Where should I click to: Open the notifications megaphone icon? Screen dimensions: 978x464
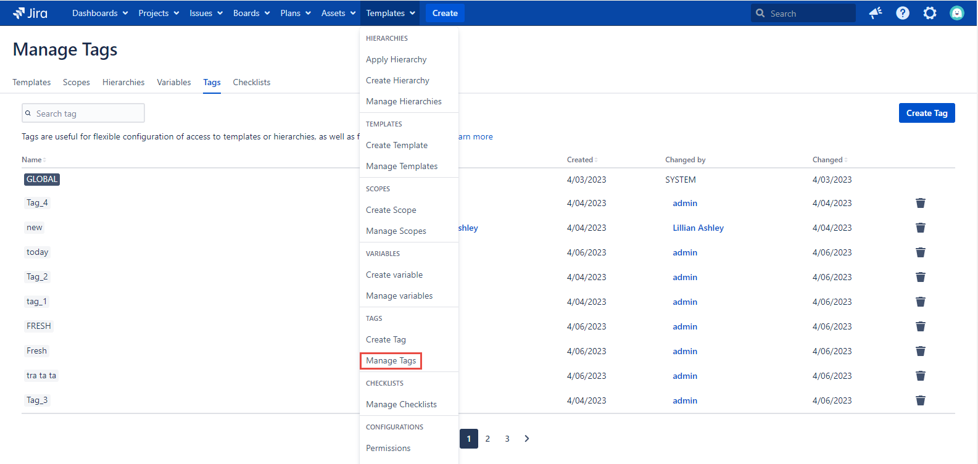click(876, 13)
